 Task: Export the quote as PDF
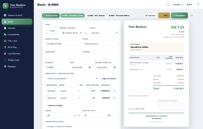click(164, 15)
